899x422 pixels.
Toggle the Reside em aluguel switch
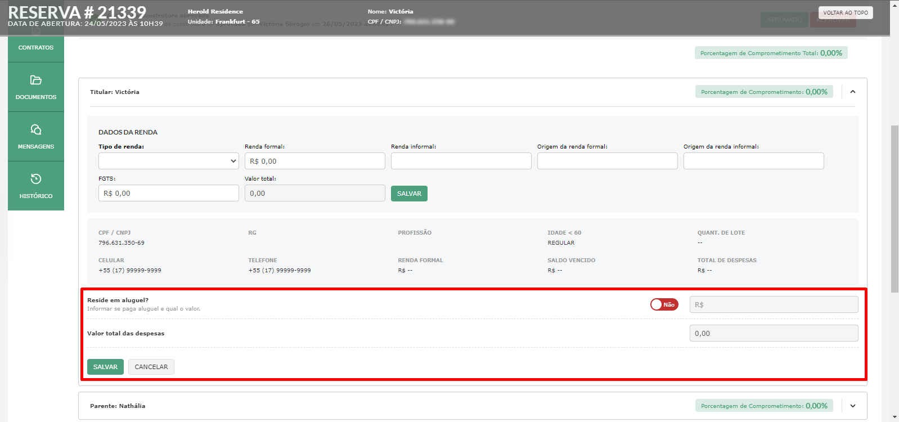pos(664,304)
